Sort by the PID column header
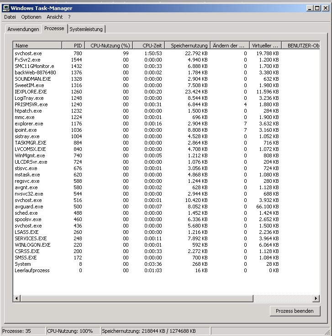332x336 pixels. [73, 46]
